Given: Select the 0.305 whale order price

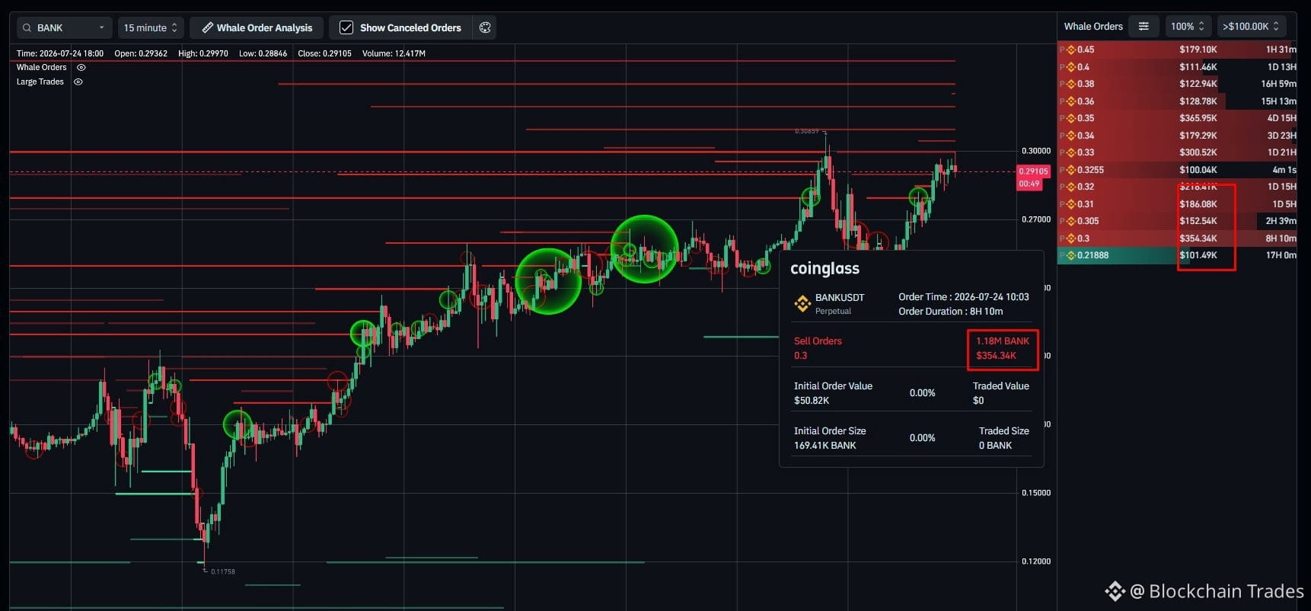Looking at the screenshot, I should 1088,221.
